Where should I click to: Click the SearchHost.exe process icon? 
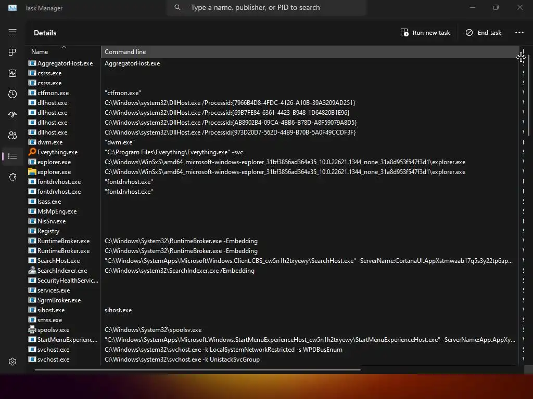click(x=32, y=260)
